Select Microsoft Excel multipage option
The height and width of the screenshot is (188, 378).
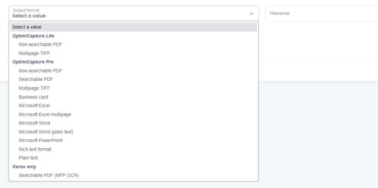click(134, 114)
